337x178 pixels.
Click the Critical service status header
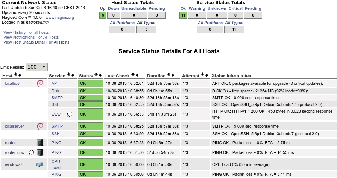point(235,8)
